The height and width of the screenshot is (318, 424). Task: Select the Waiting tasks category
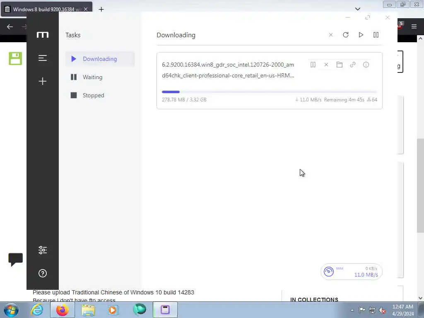click(x=100, y=77)
